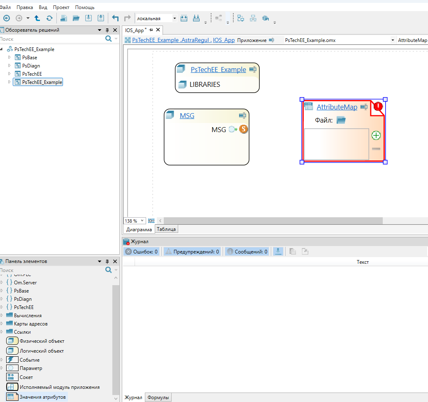This screenshot has height=402, width=428.
Task: Switch to the Таблица tab
Action: tap(166, 229)
